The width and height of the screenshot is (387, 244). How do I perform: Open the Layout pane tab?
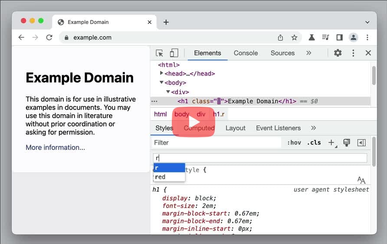click(x=236, y=128)
